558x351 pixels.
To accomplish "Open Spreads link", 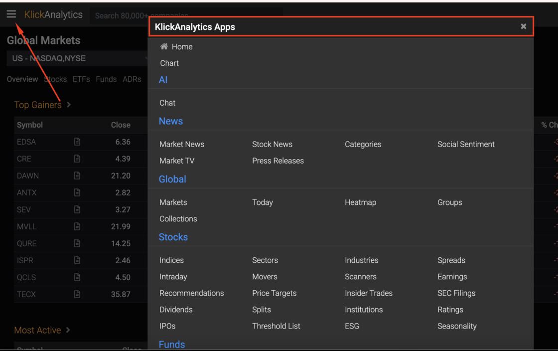I will (451, 260).
